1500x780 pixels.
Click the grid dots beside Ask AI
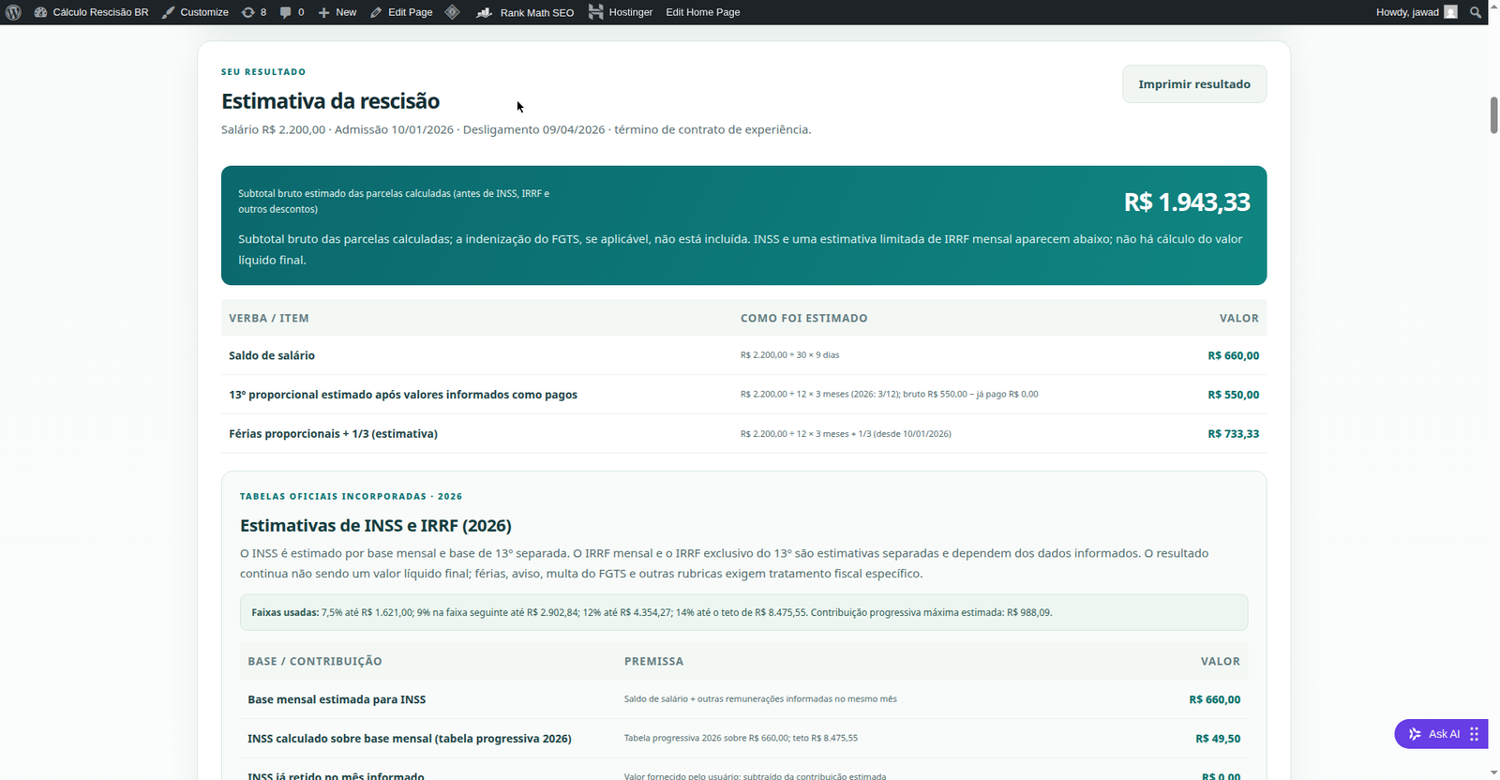tap(1474, 734)
